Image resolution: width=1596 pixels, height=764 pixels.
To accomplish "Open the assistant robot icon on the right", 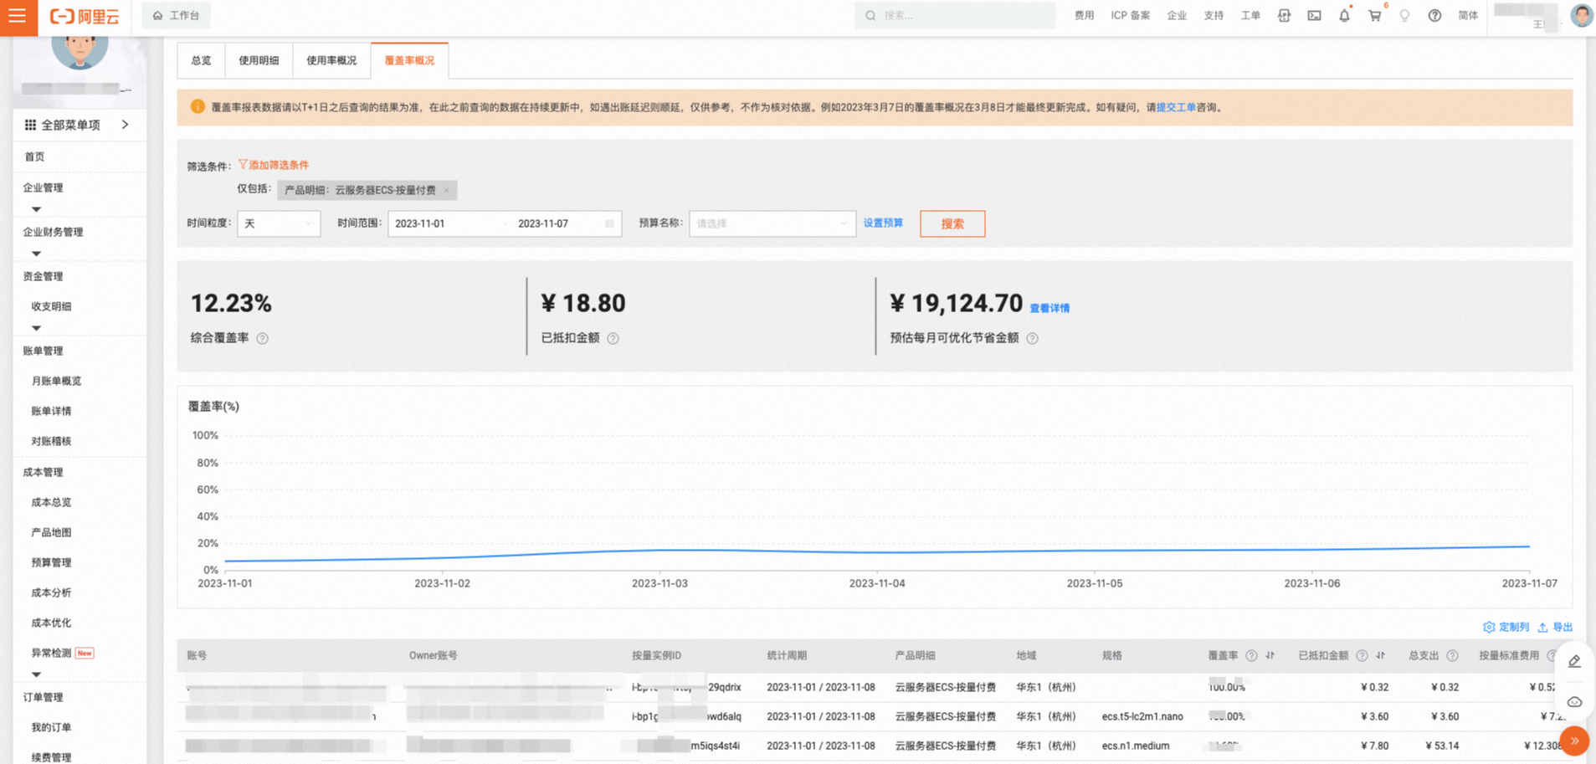I will [x=1574, y=701].
